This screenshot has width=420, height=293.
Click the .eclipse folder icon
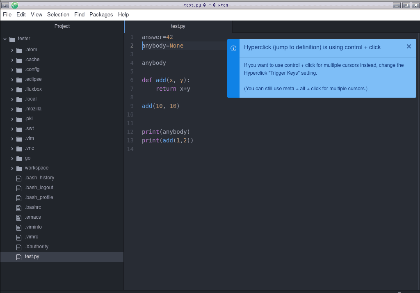pos(19,80)
